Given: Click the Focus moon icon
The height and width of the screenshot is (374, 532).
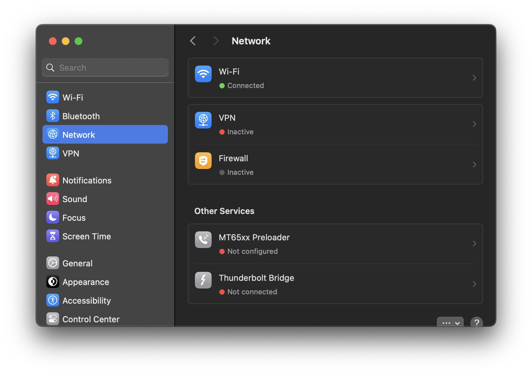Looking at the screenshot, I should point(53,218).
